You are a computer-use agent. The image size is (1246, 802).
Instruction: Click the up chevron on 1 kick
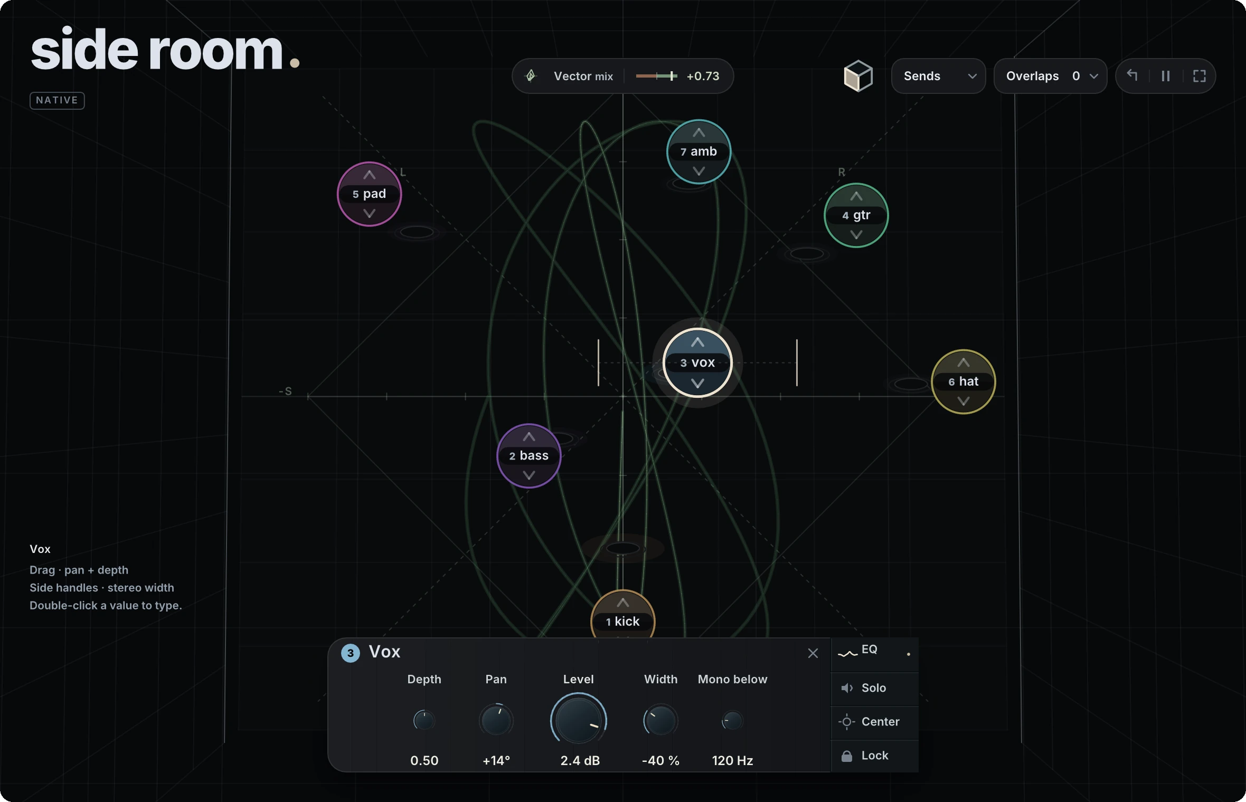(623, 603)
